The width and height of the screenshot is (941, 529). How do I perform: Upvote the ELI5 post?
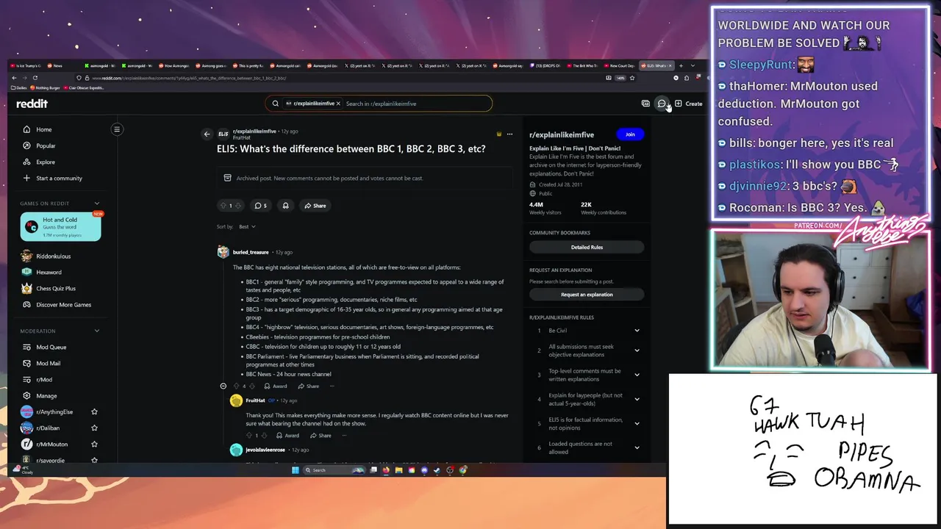coord(223,206)
